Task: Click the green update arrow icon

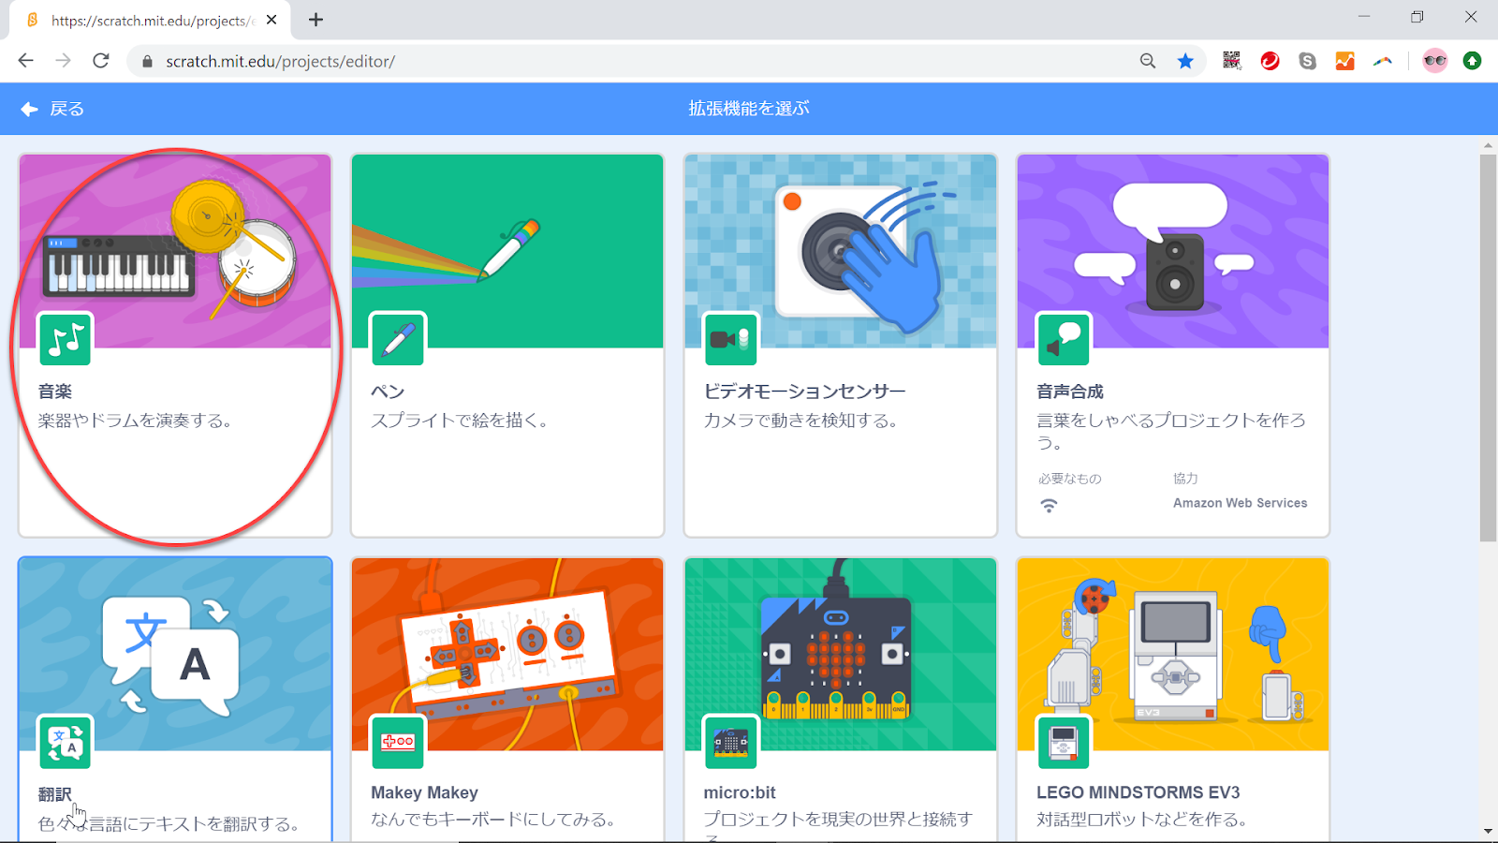Action: click(1472, 61)
